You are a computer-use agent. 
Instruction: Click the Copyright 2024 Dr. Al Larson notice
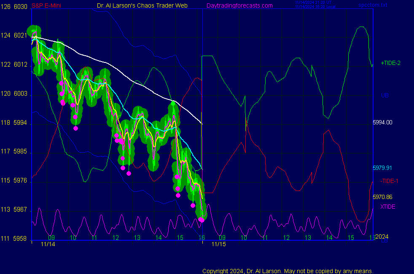point(288,271)
